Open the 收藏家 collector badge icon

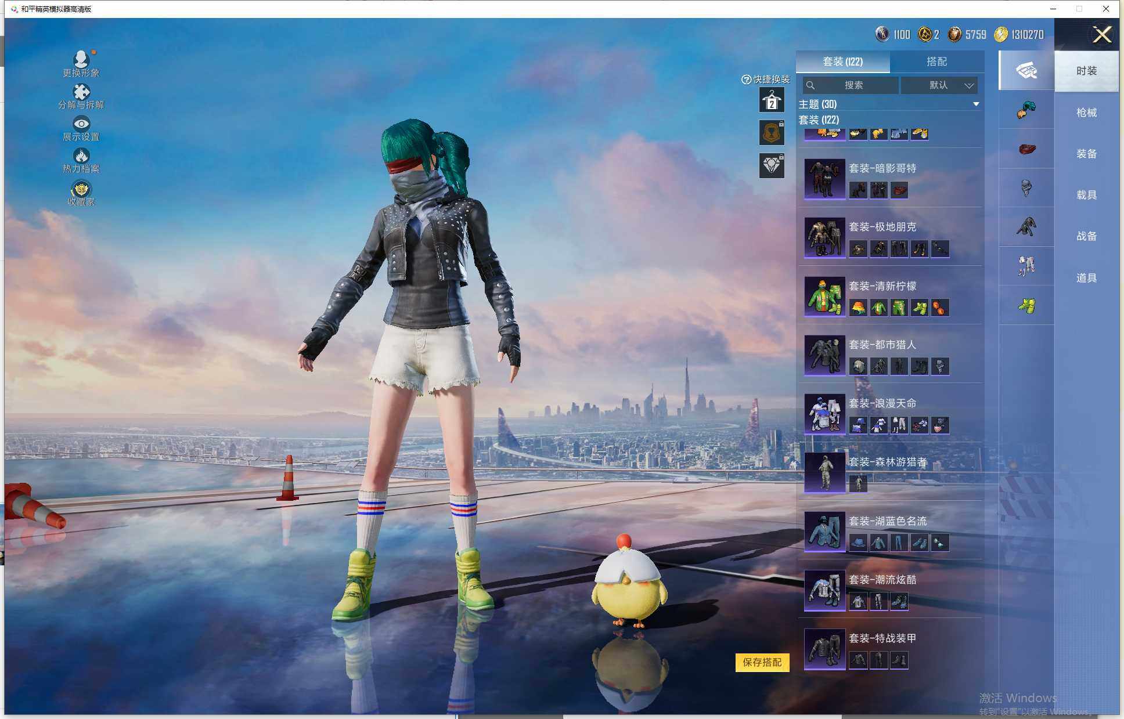click(x=81, y=190)
